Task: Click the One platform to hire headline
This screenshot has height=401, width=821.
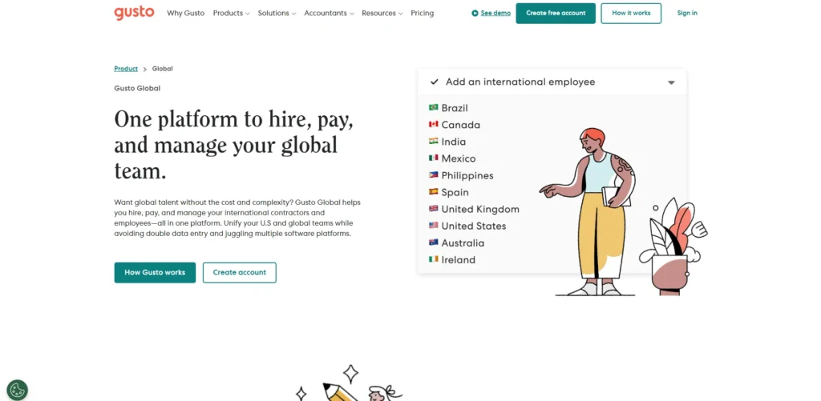Action: click(234, 145)
